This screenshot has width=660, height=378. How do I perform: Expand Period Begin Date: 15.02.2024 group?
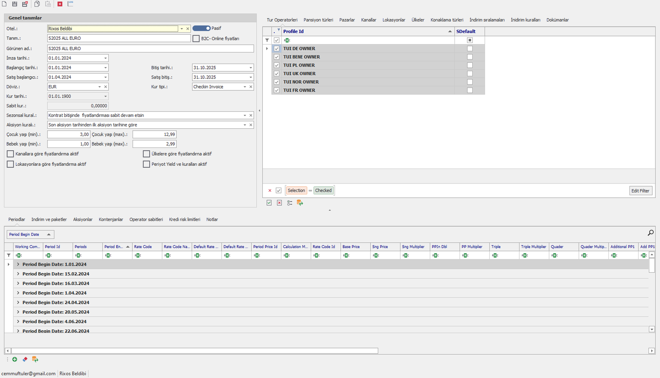(18, 274)
